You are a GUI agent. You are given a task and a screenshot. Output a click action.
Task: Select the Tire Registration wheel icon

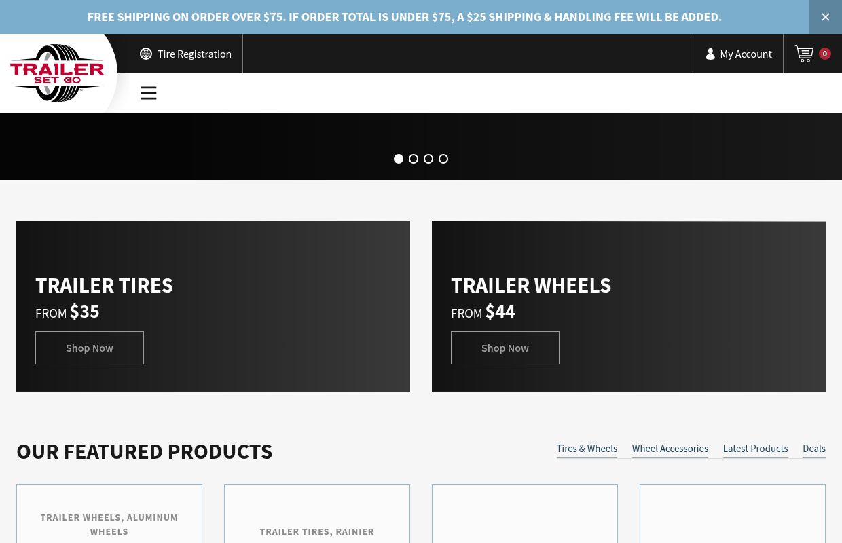coord(146,54)
